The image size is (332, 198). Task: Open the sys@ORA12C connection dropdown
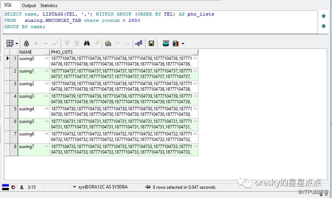pyautogui.click(x=75, y=187)
